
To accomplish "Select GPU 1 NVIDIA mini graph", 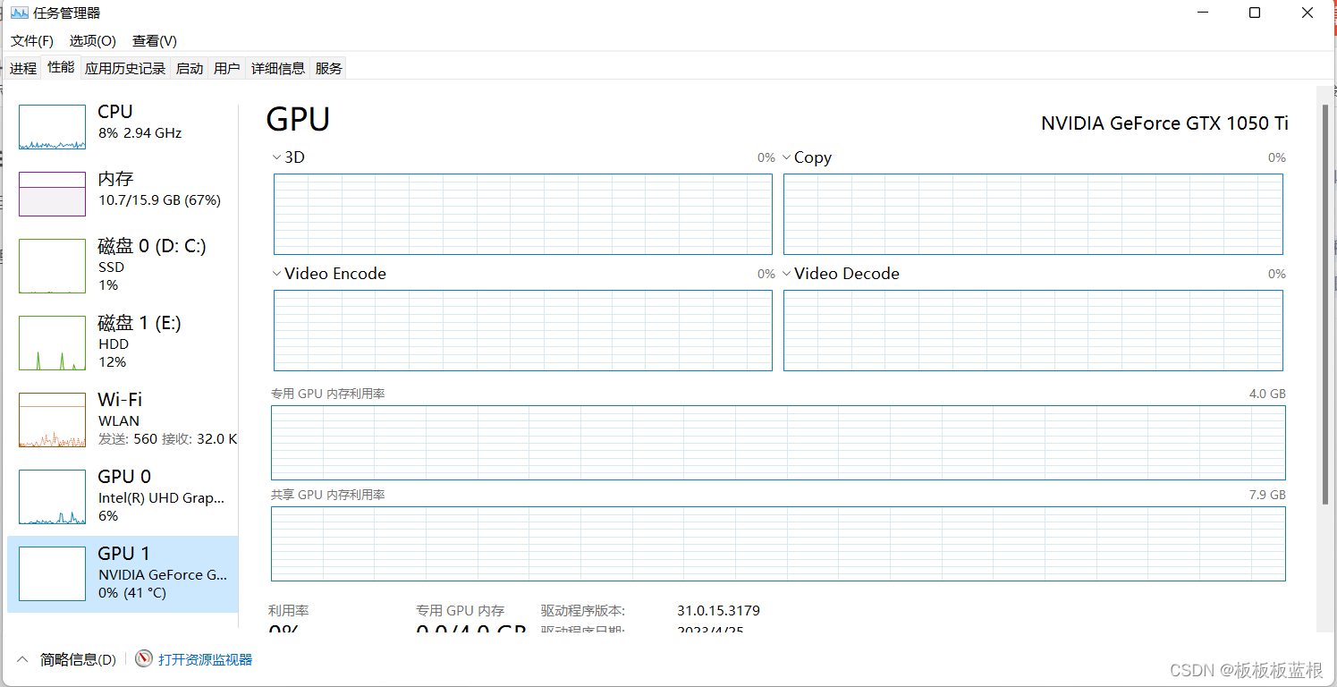I will (52, 573).
